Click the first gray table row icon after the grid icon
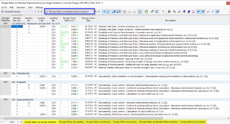Image resolution: width=230 pixels, height=124 pixels. (130, 12)
